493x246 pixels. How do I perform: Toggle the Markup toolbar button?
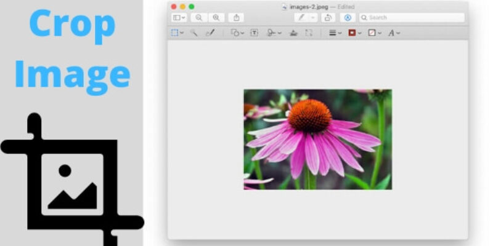[348, 18]
